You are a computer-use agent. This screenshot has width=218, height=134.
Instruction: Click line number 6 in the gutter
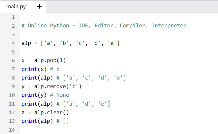13,60
